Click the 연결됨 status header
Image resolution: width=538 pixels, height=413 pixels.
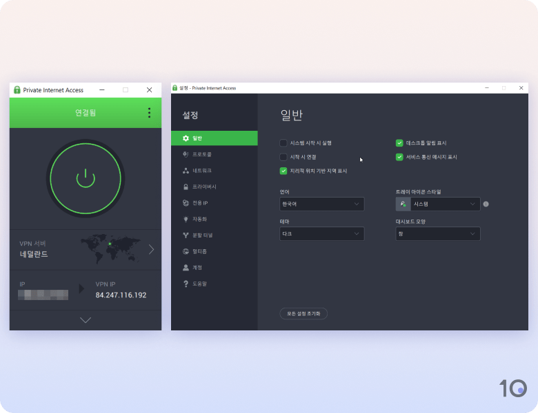point(86,113)
